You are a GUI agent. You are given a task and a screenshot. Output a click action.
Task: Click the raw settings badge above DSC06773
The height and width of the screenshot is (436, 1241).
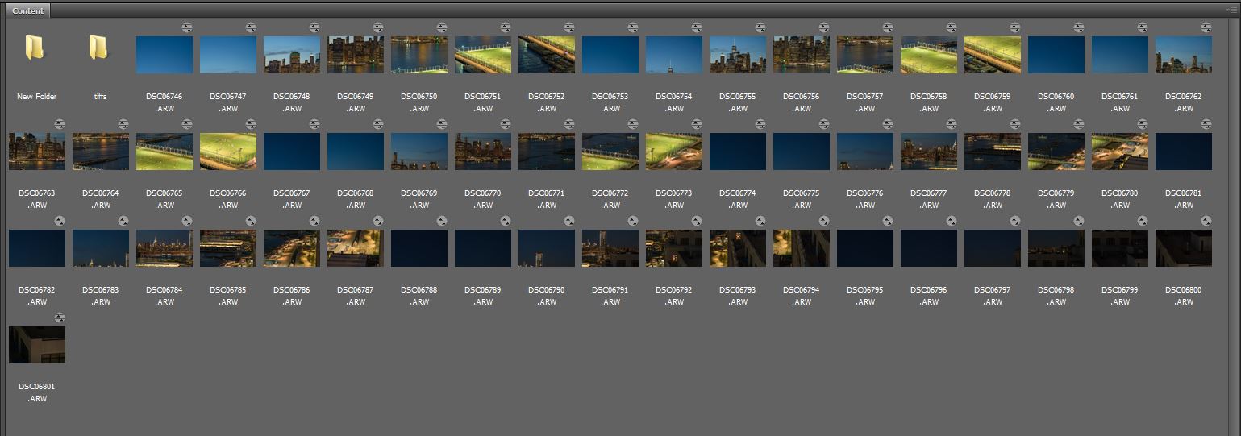point(696,124)
